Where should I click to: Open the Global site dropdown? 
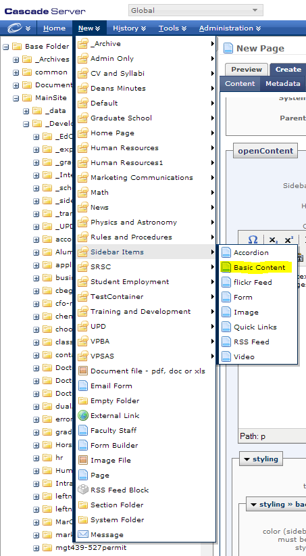(195, 10)
